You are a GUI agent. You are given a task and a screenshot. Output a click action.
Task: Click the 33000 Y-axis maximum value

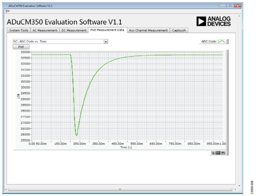(25, 52)
